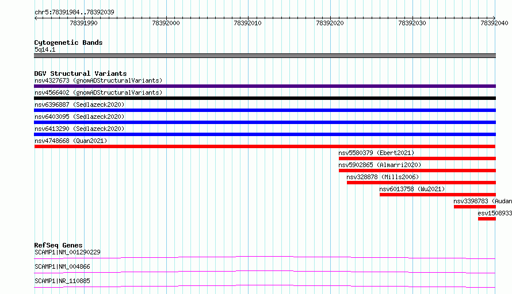Select the gray 5q14.1 cytogenetic band bar
Image resolution: width=512 pixels, height=294 pixels.
[x=265, y=56]
